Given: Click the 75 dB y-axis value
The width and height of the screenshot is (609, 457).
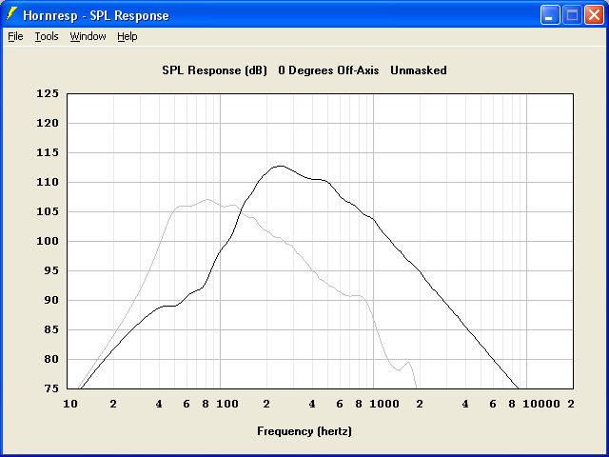Looking at the screenshot, I should pos(51,389).
